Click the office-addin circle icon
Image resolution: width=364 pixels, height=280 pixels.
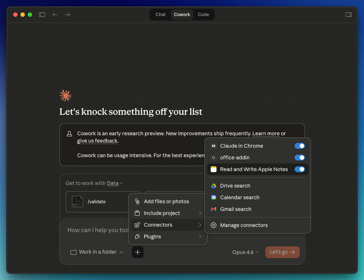pyautogui.click(x=213, y=158)
